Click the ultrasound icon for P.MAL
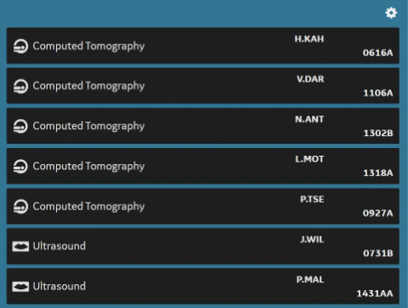Viewport: 408px width, 308px height. point(20,287)
